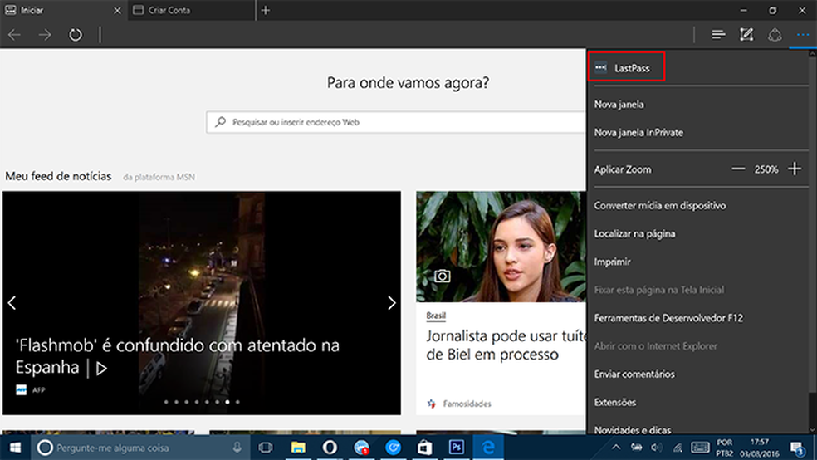Click the Famosidades source label
The width and height of the screenshot is (817, 460).
tap(467, 404)
